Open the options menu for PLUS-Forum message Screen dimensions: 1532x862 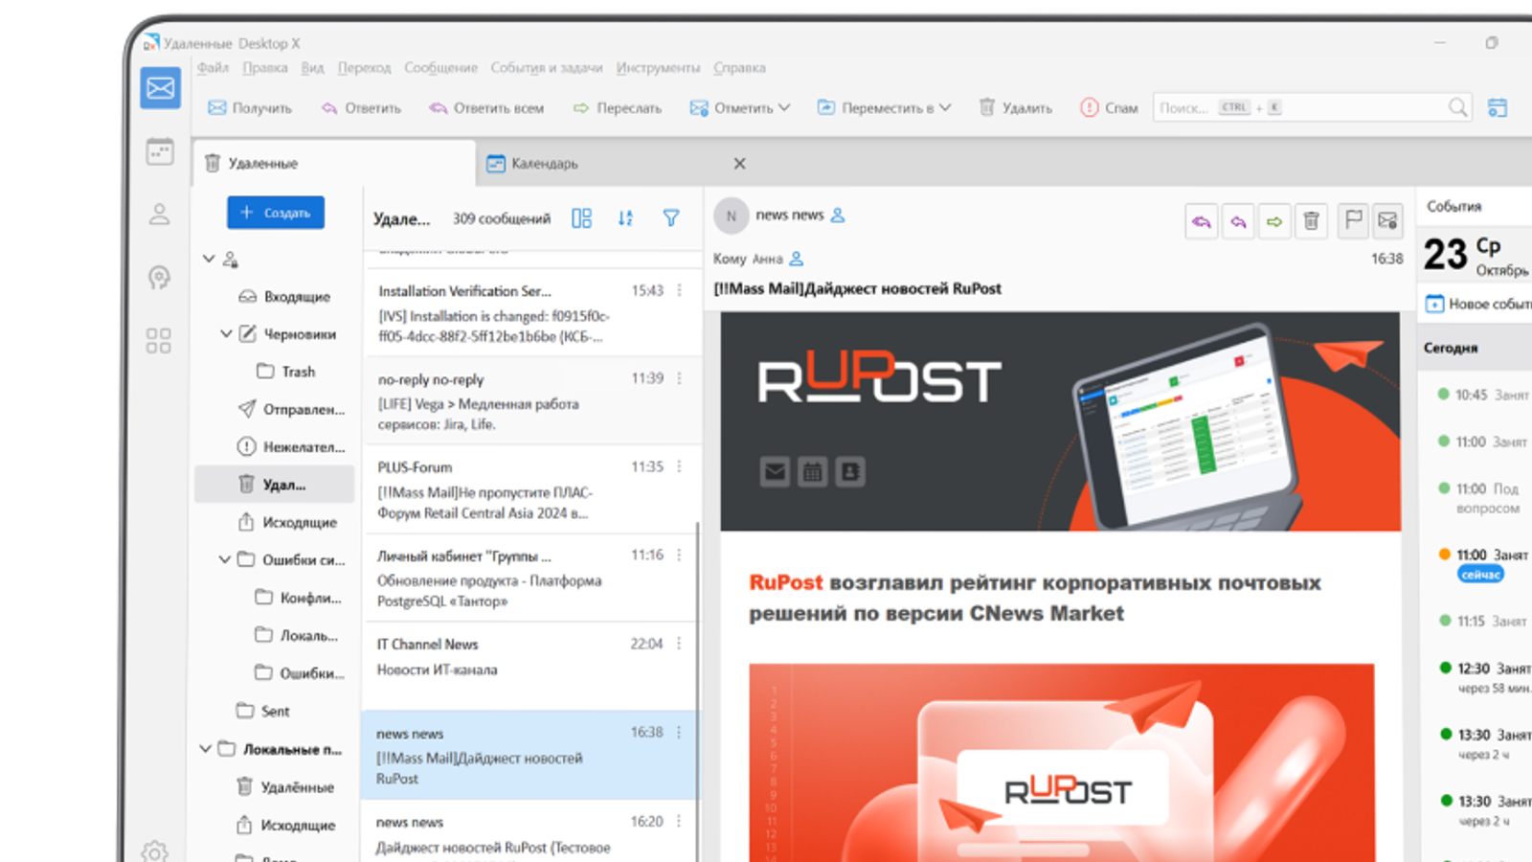[x=680, y=466]
